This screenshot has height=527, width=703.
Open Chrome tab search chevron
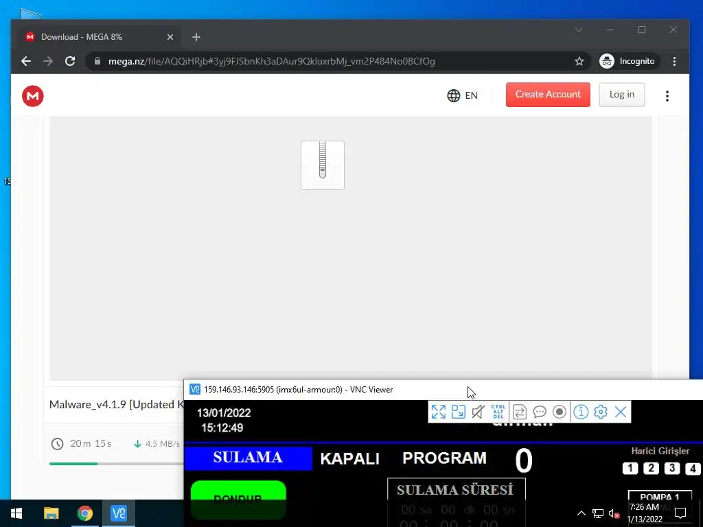coord(578,30)
